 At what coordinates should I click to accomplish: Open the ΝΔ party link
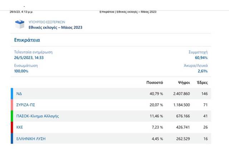[x=19, y=94]
